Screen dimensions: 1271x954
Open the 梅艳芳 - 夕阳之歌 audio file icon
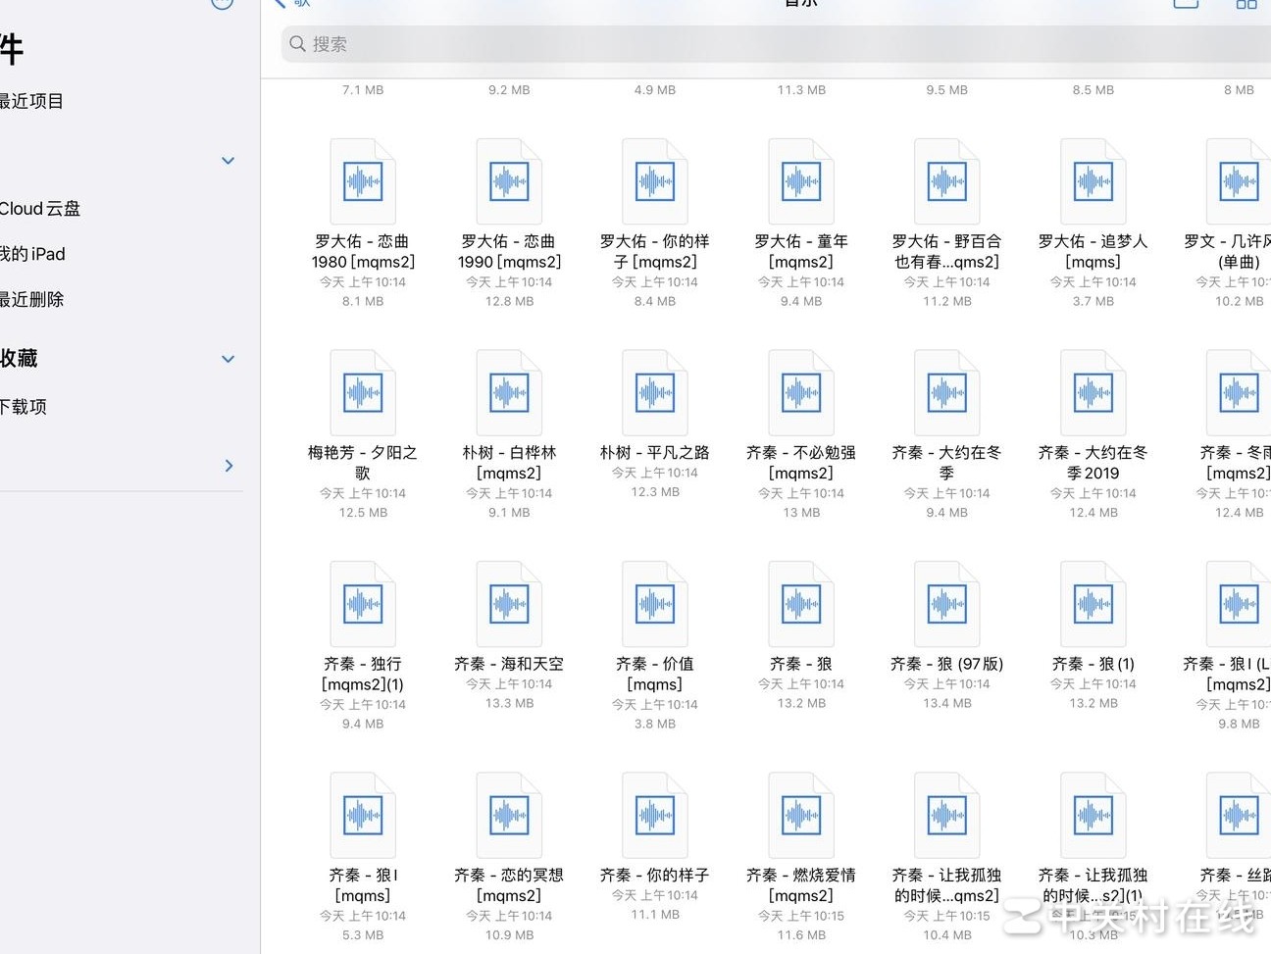tap(362, 391)
